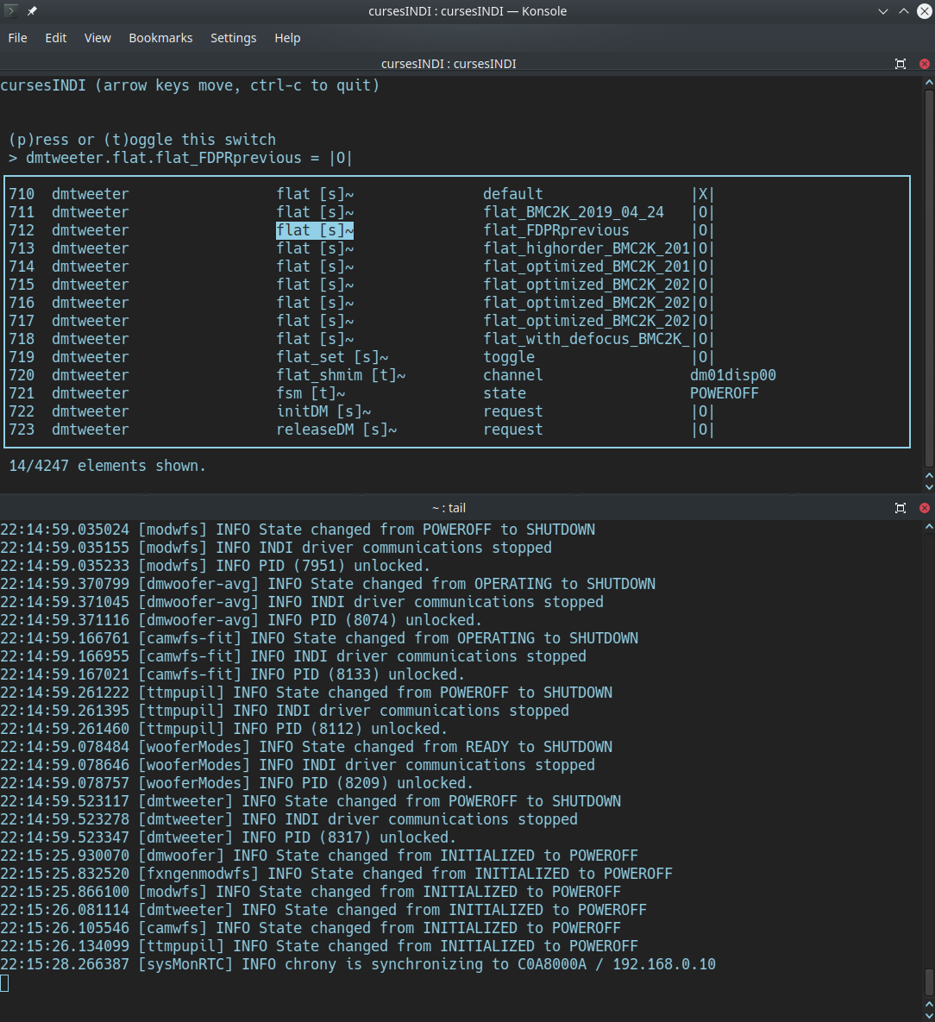Close the cursesINDI split pane
Viewport: 935px width, 1022px height.
coord(924,63)
